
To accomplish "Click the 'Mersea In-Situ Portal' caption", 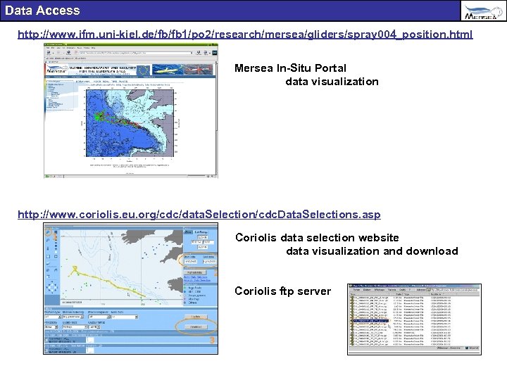I will point(290,68).
